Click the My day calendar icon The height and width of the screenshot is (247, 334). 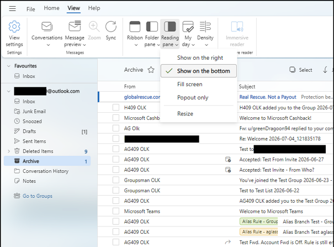click(188, 27)
